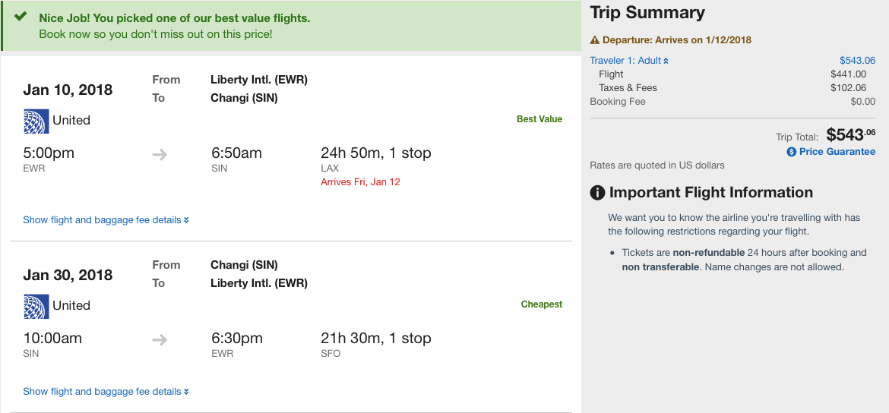Click the Jan 10, 2018 departure date

coord(68,90)
